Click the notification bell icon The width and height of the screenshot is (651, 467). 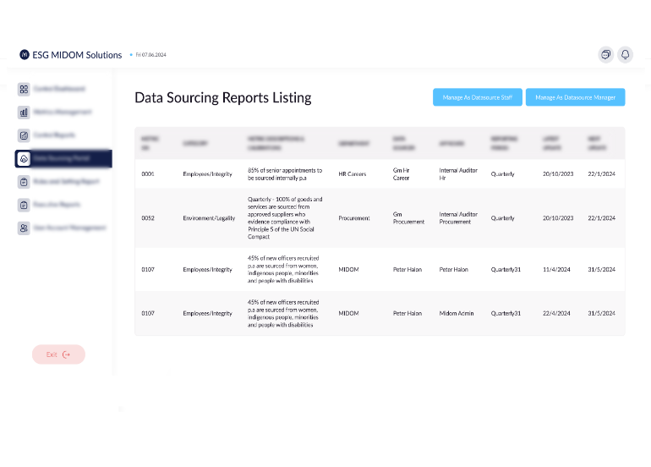click(x=625, y=54)
